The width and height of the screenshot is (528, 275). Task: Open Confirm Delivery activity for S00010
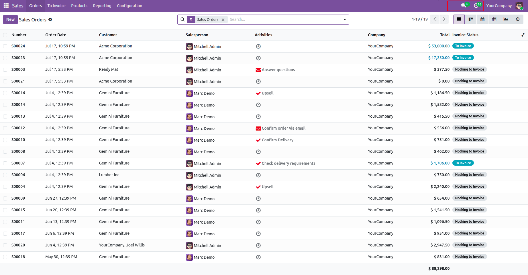[x=274, y=140]
